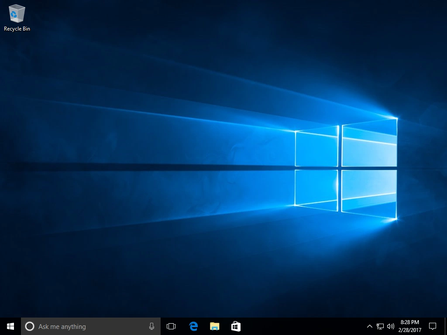This screenshot has width=447, height=335.
Task: Click the Cortana circle search icon
Action: click(30, 326)
